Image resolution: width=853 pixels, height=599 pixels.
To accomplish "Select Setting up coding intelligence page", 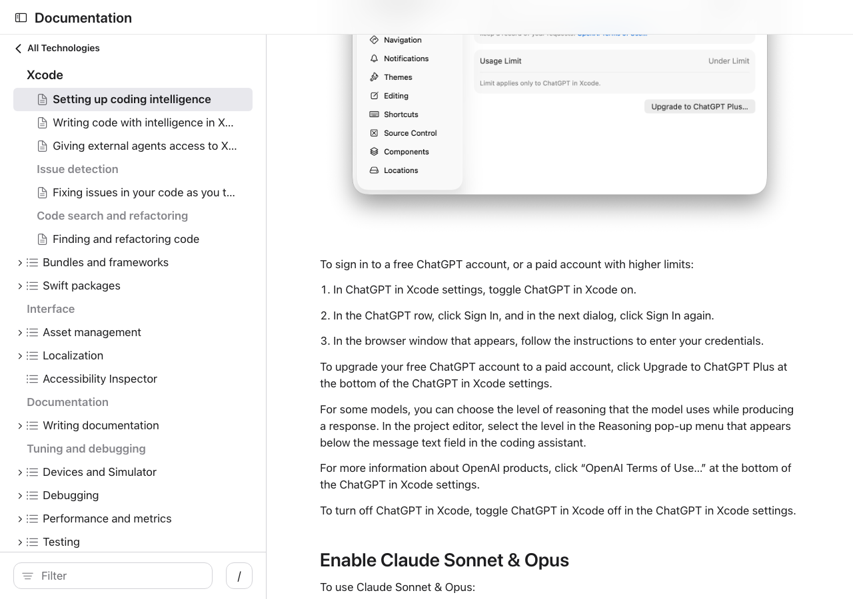I will pyautogui.click(x=132, y=99).
